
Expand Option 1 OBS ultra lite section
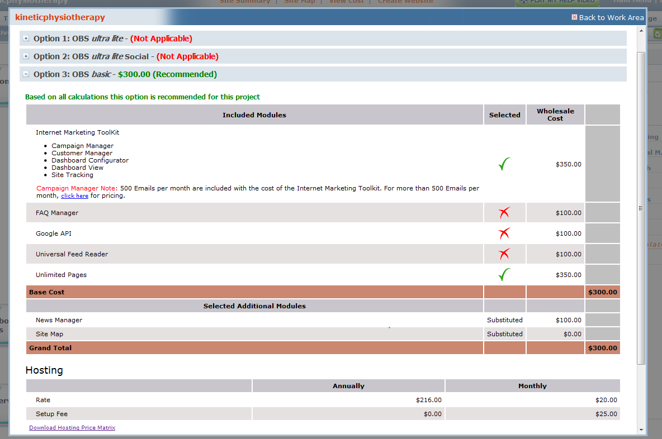click(x=26, y=39)
